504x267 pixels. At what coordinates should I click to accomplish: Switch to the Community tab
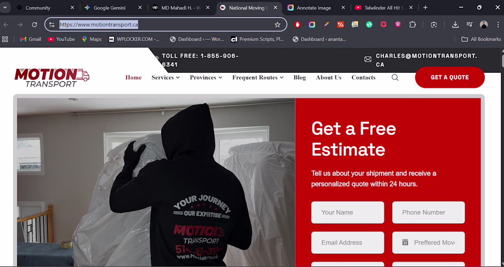(x=38, y=8)
